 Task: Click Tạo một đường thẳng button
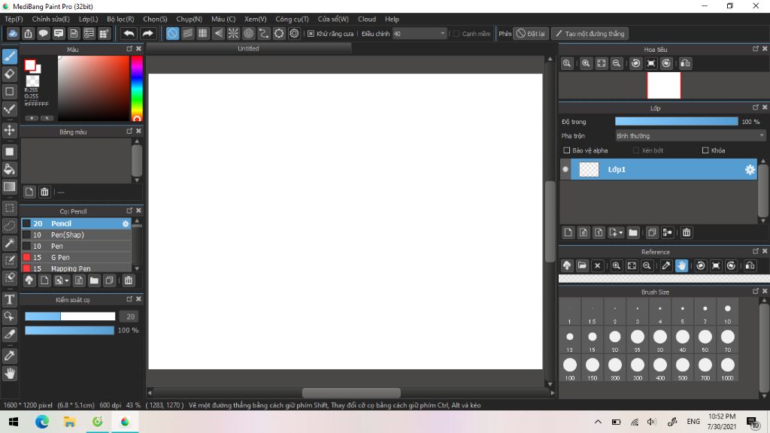click(590, 33)
